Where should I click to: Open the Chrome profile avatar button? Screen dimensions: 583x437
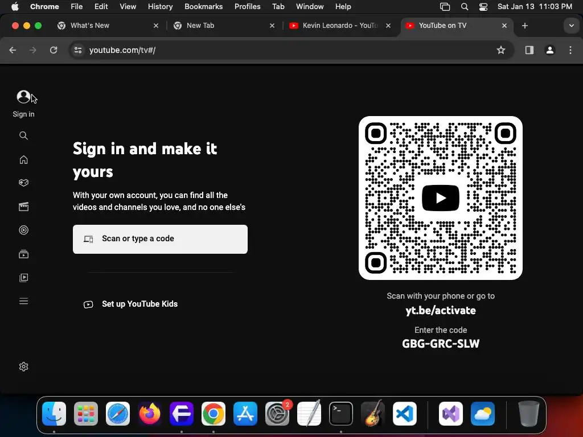[x=550, y=50]
